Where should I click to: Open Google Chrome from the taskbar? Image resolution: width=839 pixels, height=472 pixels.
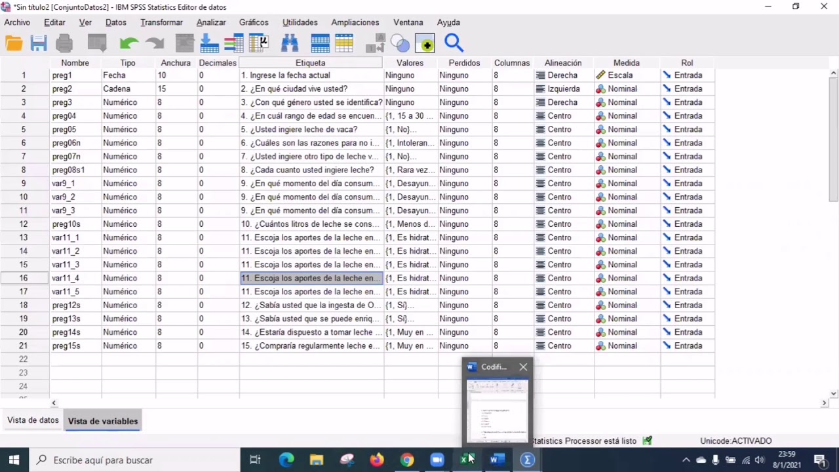407,460
